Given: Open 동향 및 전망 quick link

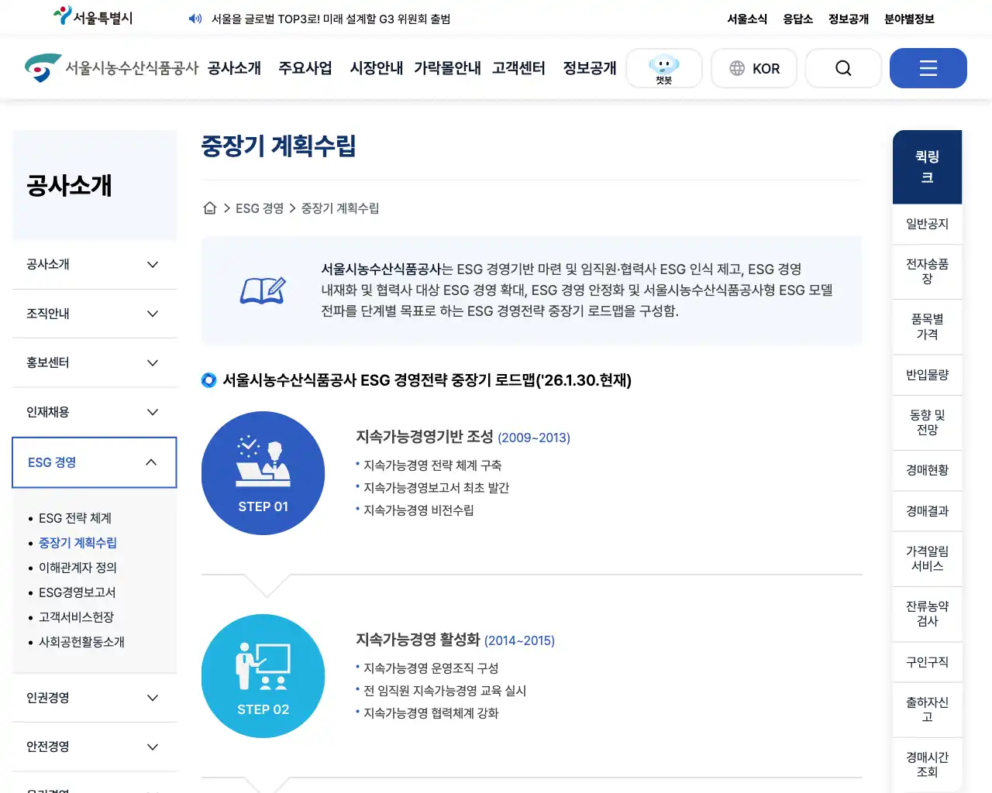Looking at the screenshot, I should pyautogui.click(x=927, y=423).
